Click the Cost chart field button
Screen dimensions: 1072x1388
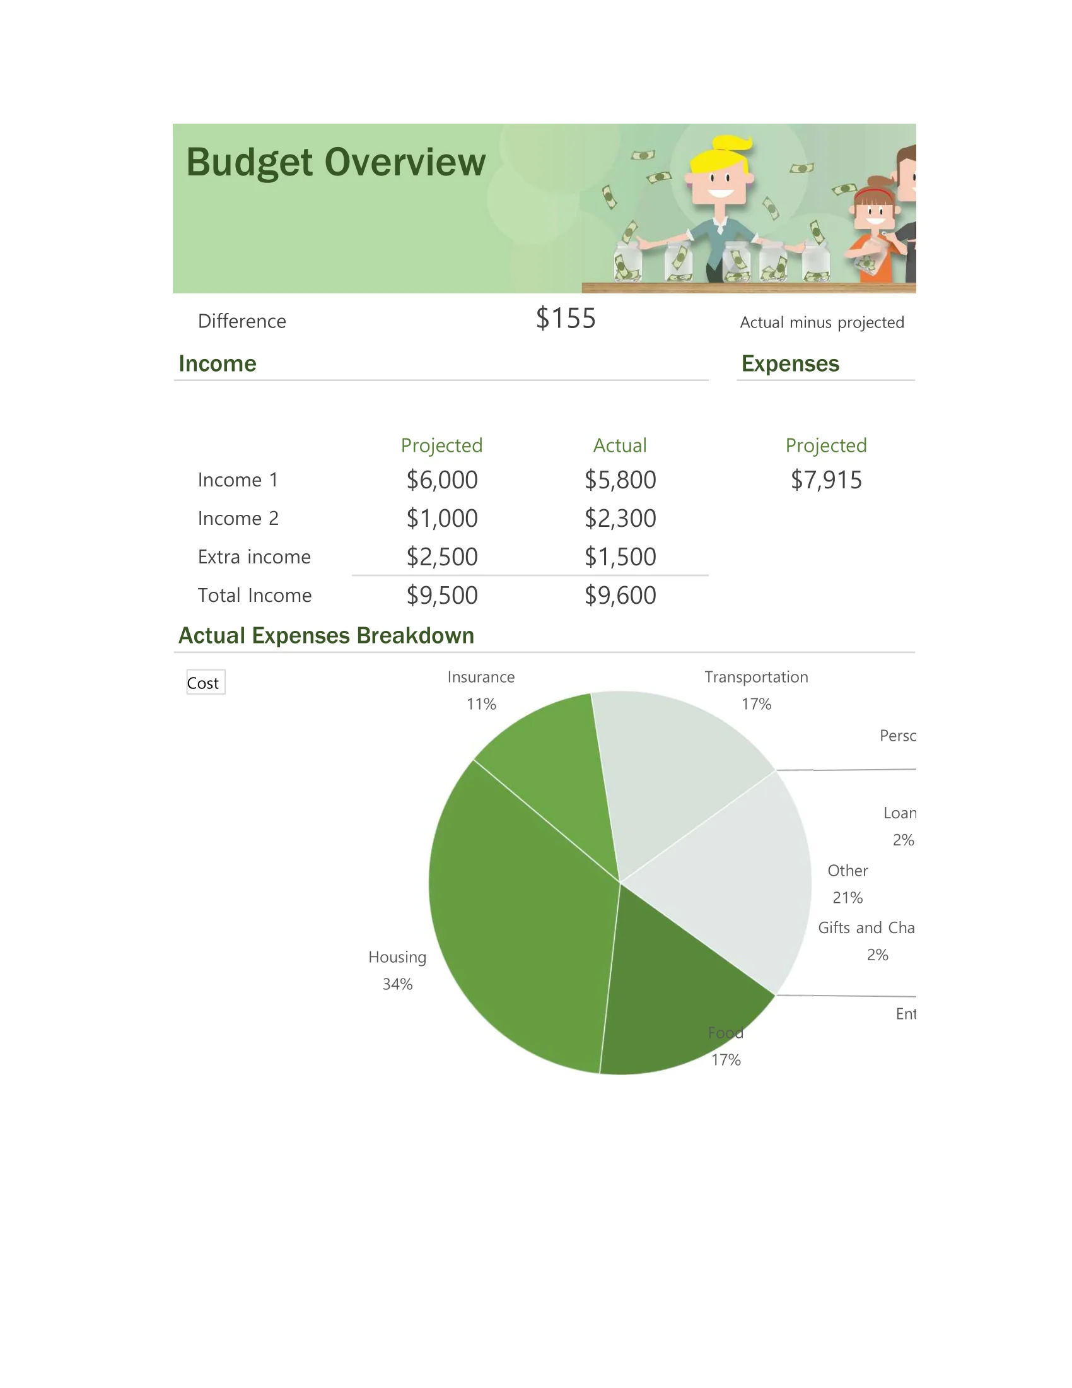[206, 682]
